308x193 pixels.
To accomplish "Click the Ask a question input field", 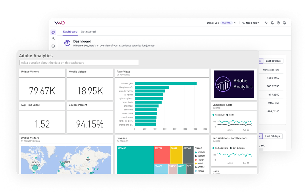I will [x=79, y=63].
